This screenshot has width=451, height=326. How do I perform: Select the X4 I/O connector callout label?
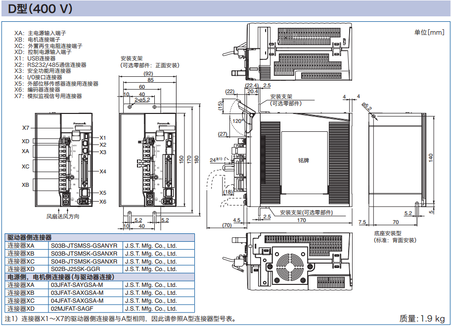[x=103, y=171]
